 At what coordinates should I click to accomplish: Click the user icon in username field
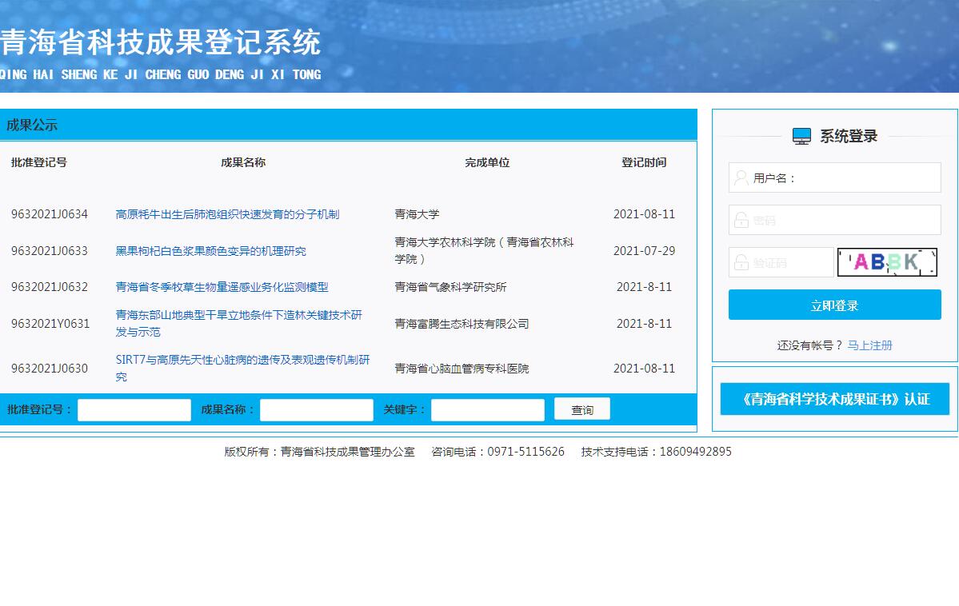741,177
